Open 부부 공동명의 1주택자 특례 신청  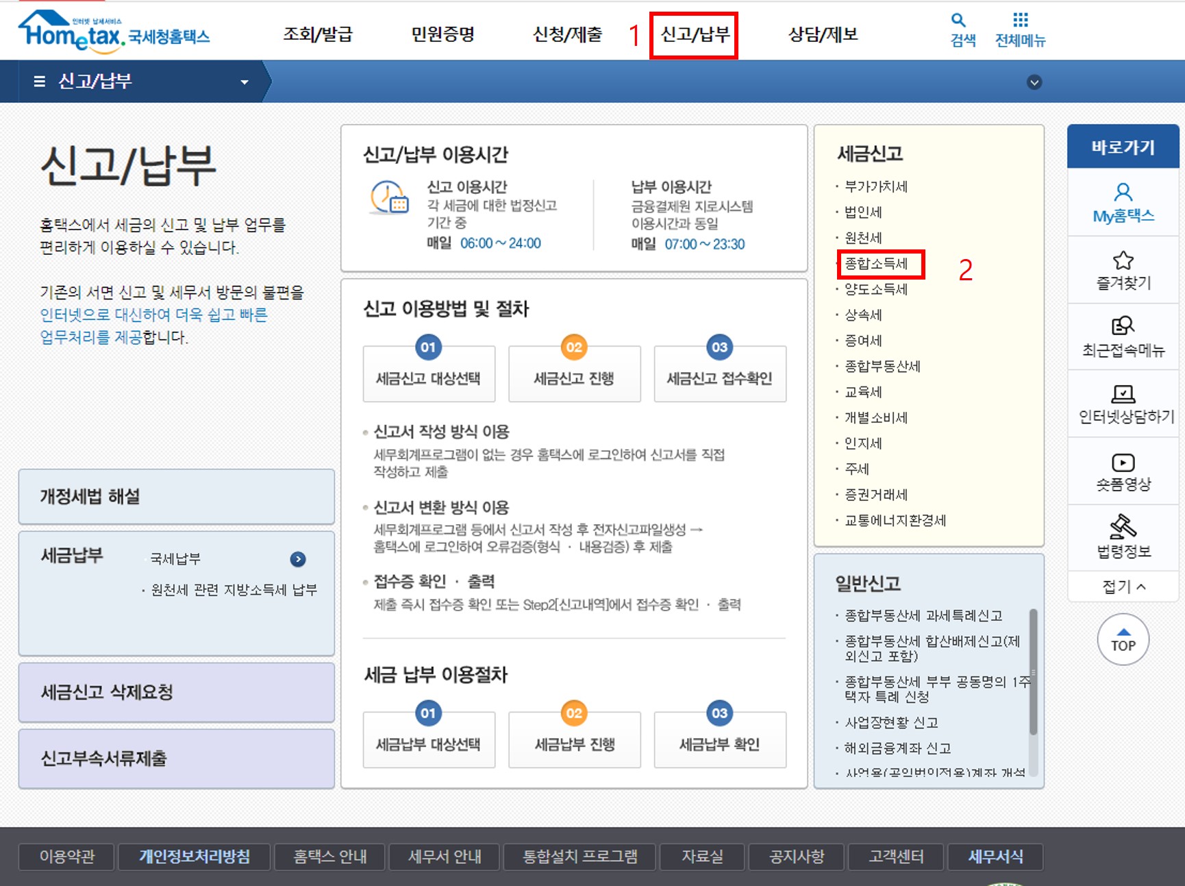(x=937, y=689)
